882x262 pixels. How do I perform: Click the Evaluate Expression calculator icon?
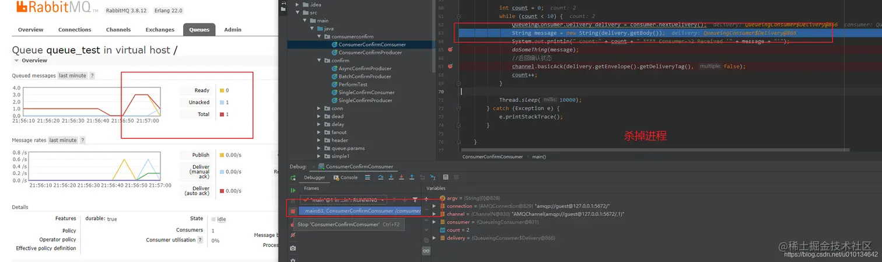pyautogui.click(x=446, y=177)
